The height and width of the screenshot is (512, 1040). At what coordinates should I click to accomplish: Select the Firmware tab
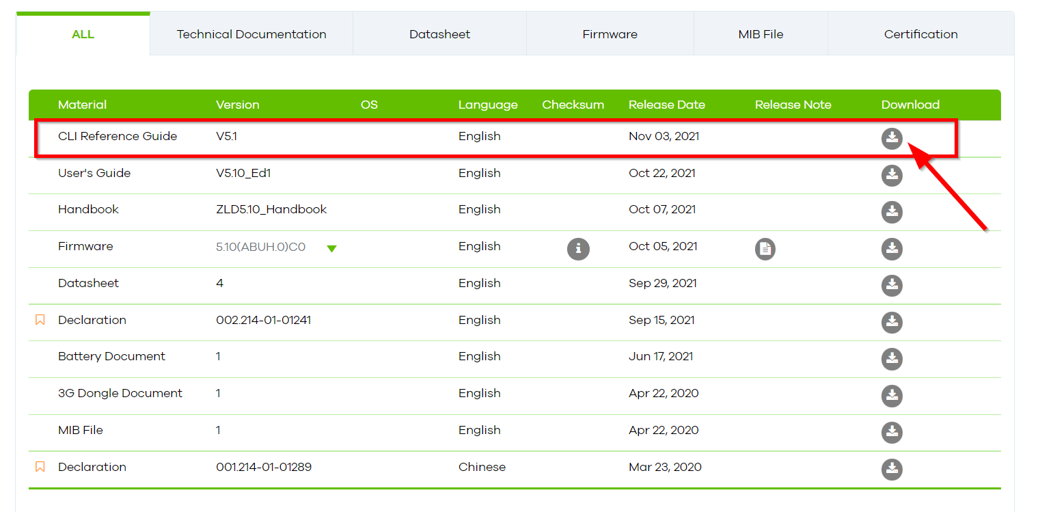[610, 34]
